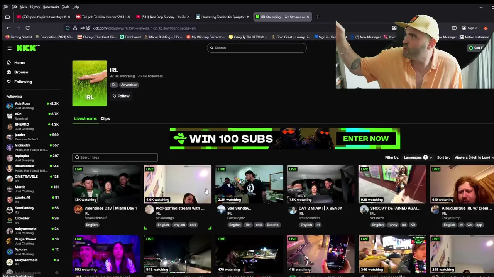The image size is (494, 277).
Task: Close the IRL Streaming browser tab
Action: coord(308,17)
